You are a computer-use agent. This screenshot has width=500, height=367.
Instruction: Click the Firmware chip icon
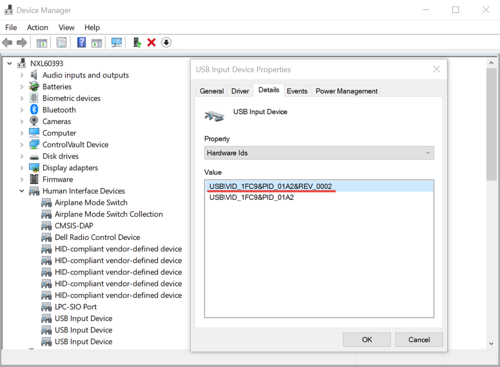[34, 179]
